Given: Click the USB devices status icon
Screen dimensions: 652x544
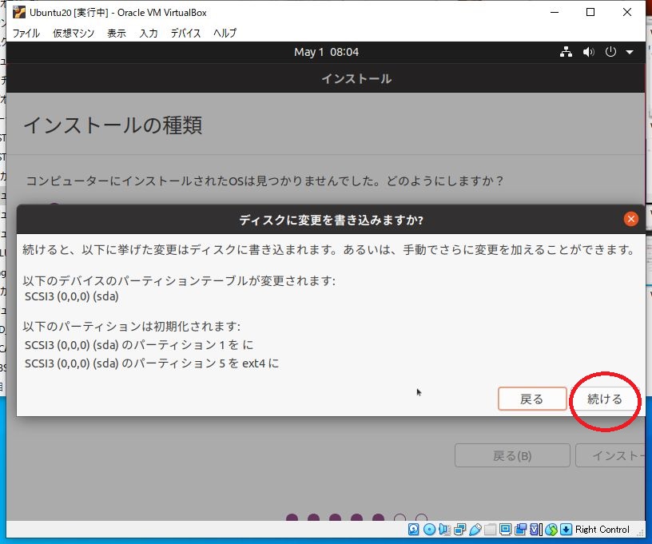Looking at the screenshot, I should pyautogui.click(x=475, y=529).
